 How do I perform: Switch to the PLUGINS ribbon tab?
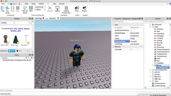pos(62,4)
